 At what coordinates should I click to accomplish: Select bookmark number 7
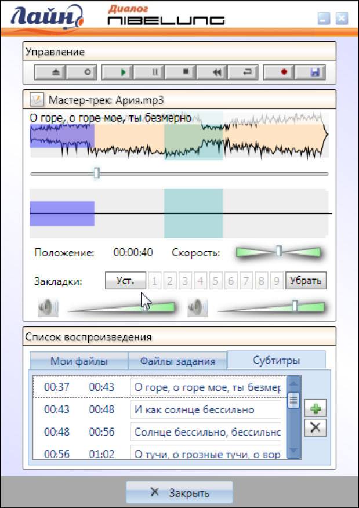pyautogui.click(x=246, y=281)
